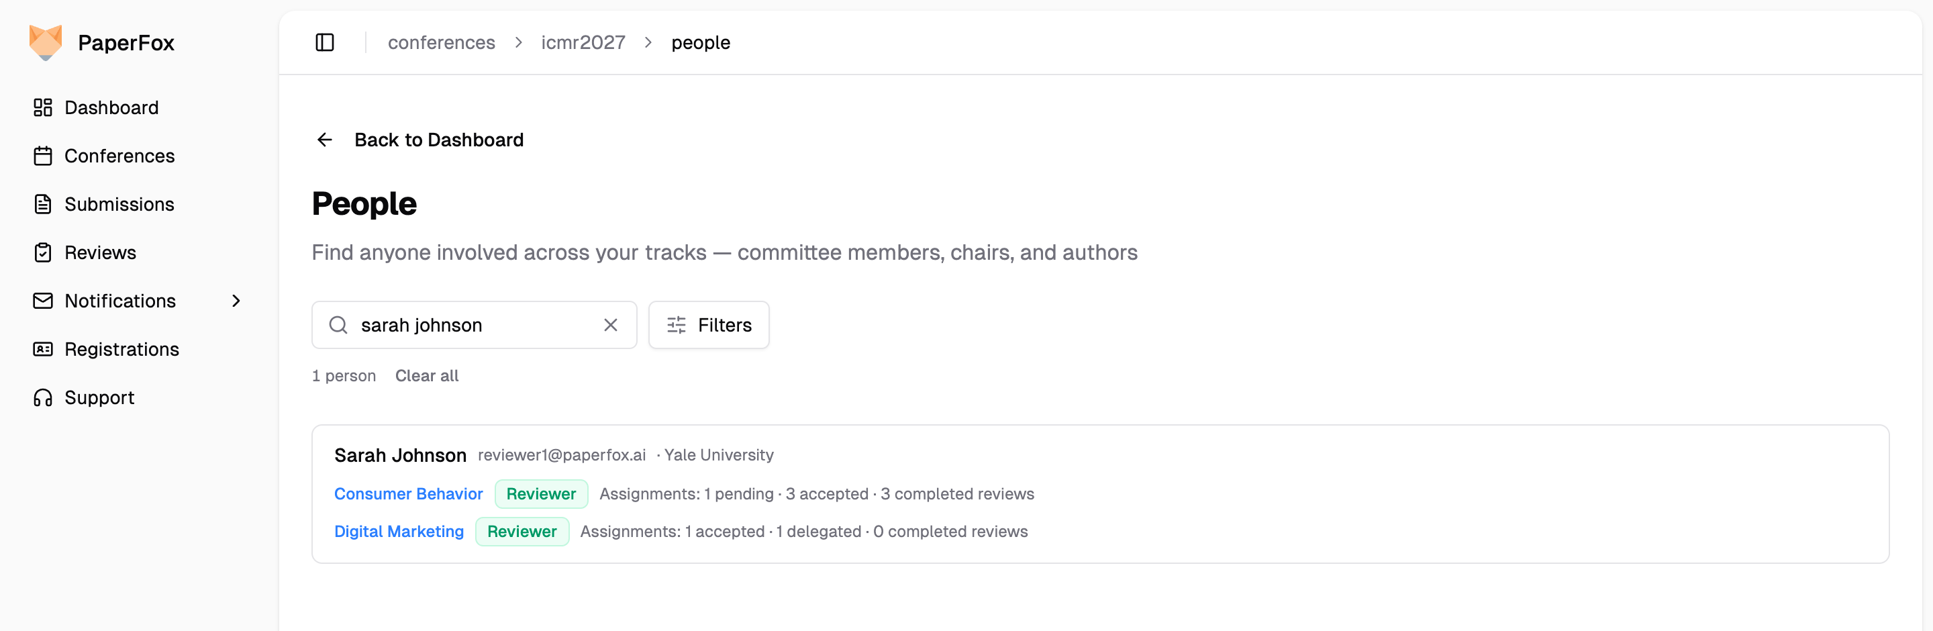Image resolution: width=1933 pixels, height=631 pixels.
Task: Click the search magnifier icon
Action: [338, 325]
